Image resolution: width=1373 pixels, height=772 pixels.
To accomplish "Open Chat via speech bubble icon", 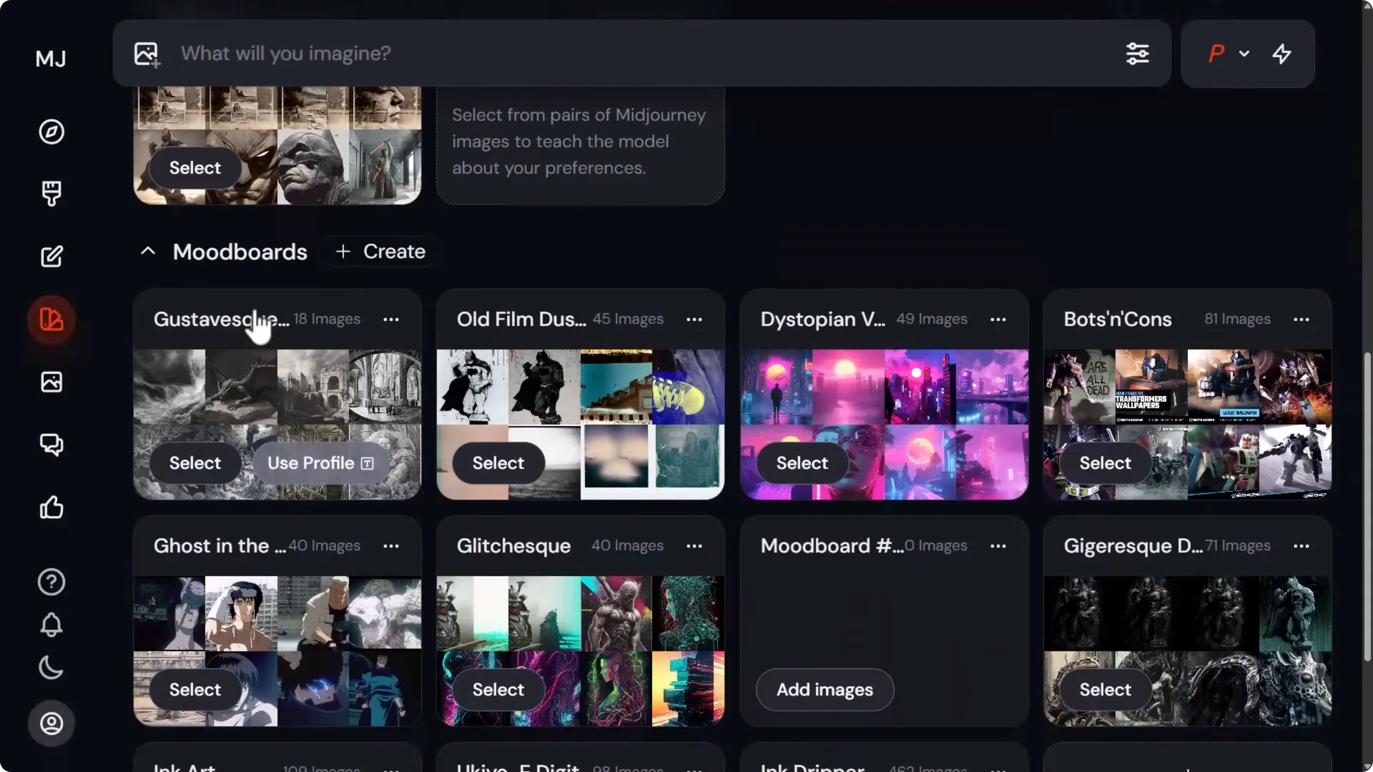I will [x=51, y=445].
